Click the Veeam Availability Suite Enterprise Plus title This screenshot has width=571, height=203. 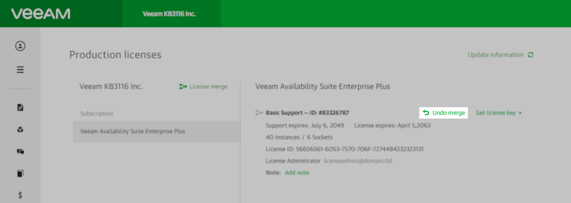(323, 87)
